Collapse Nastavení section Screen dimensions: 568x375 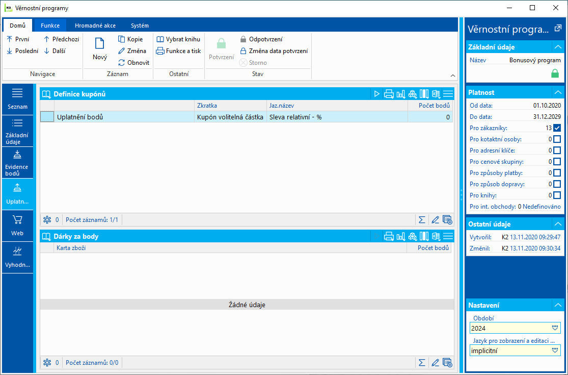(x=558, y=306)
